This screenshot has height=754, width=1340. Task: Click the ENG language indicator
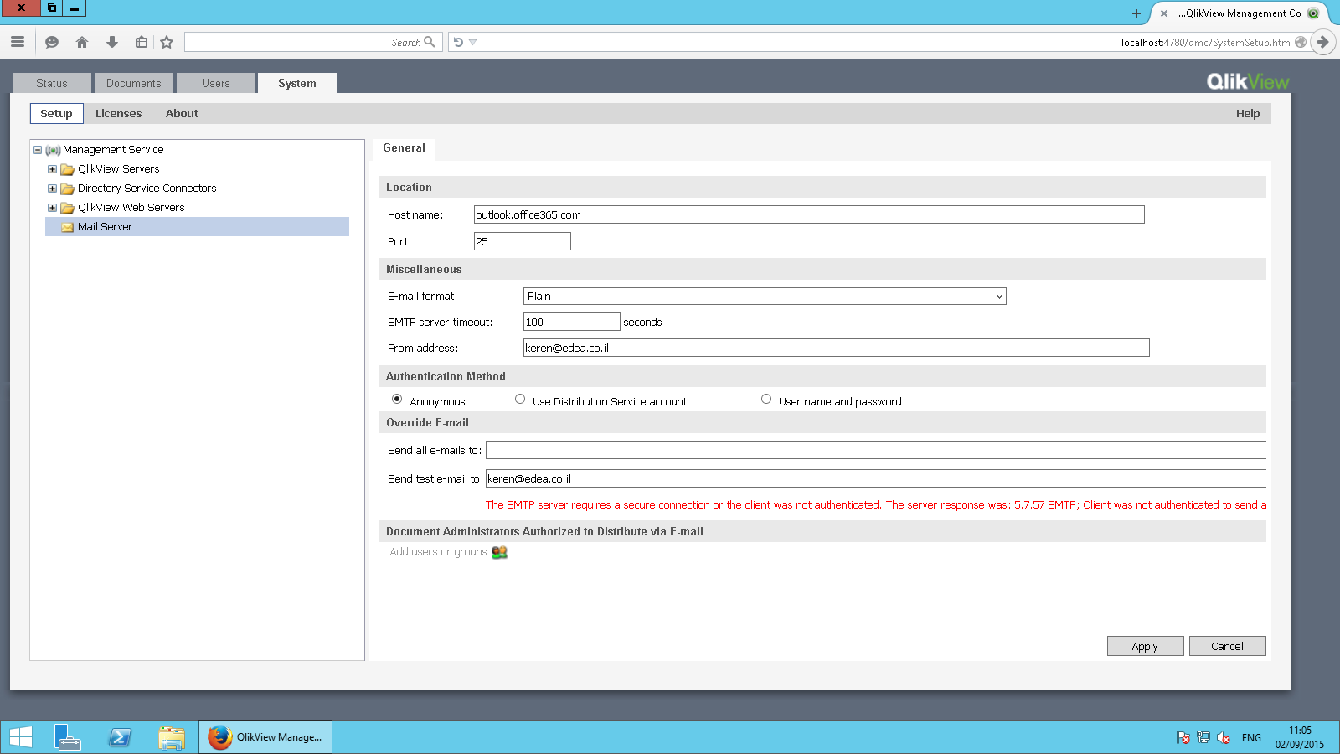[x=1251, y=738]
